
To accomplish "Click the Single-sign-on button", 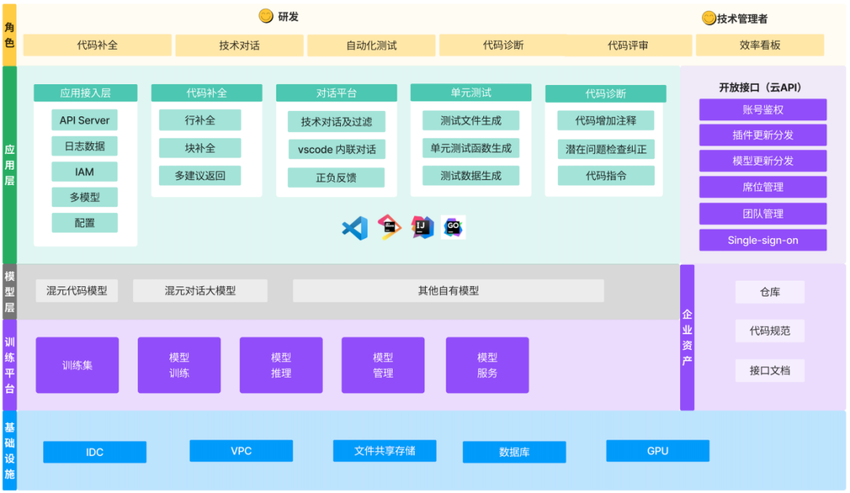I will click(x=761, y=240).
